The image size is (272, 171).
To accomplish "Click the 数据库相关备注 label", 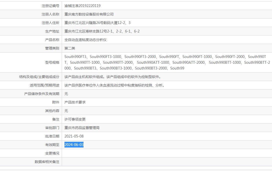I will [47, 162].
